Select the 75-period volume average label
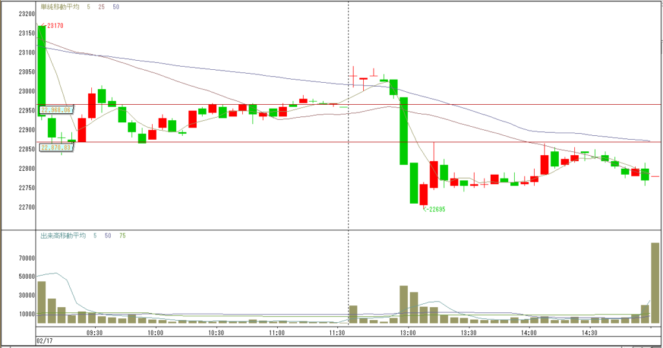This screenshot has height=348, width=663. (122, 235)
